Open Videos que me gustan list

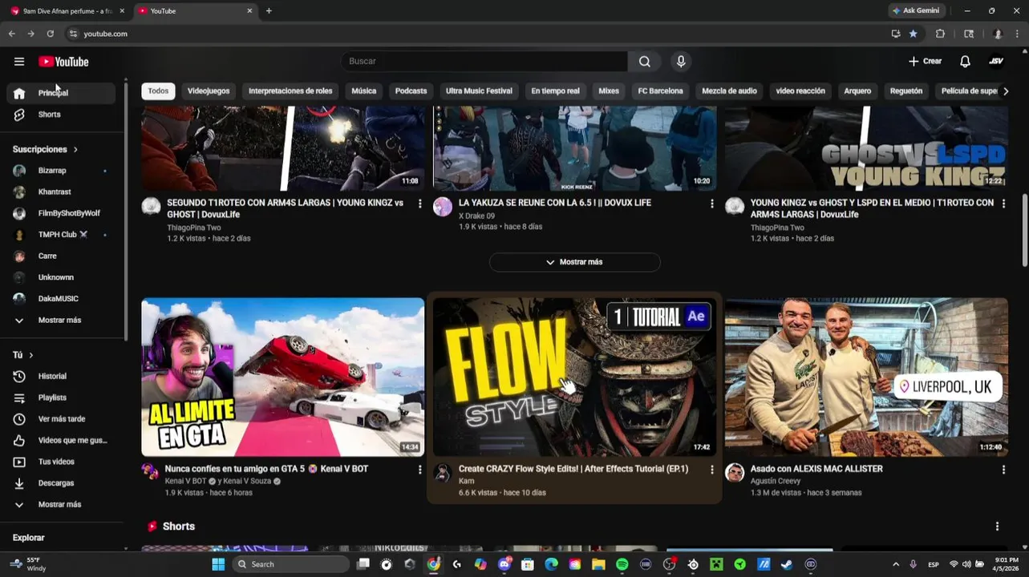pyautogui.click(x=61, y=441)
